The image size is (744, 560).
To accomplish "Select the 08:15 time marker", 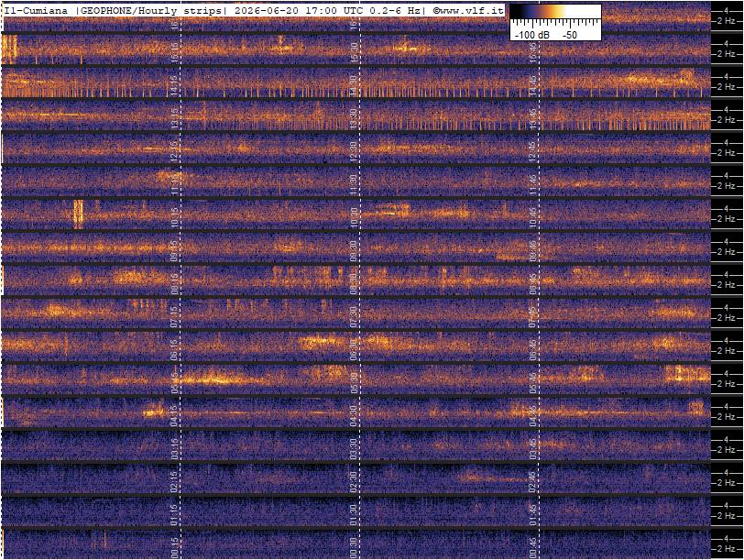I will click(x=174, y=284).
